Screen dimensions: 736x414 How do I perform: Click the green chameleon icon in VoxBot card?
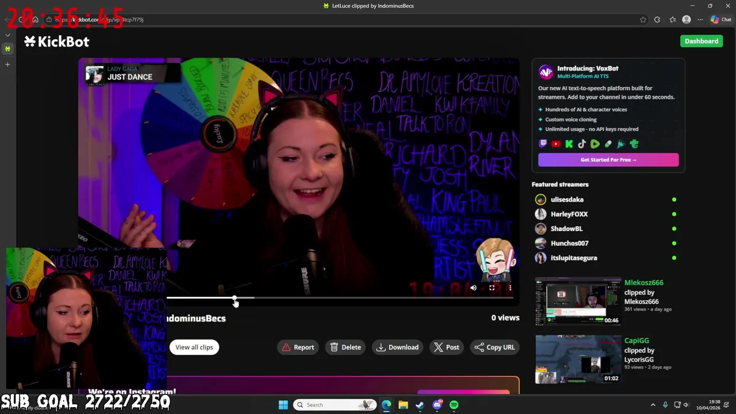634,144
